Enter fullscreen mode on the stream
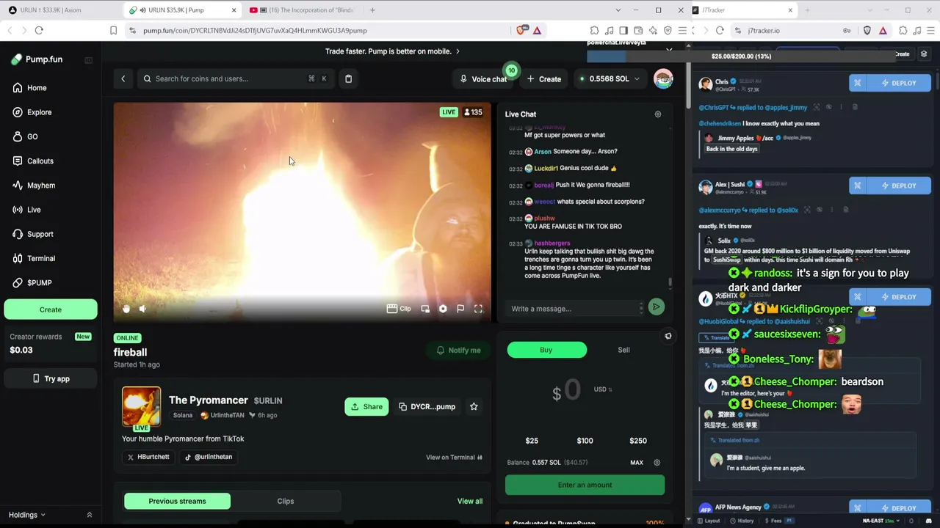940x528 pixels. [478, 309]
